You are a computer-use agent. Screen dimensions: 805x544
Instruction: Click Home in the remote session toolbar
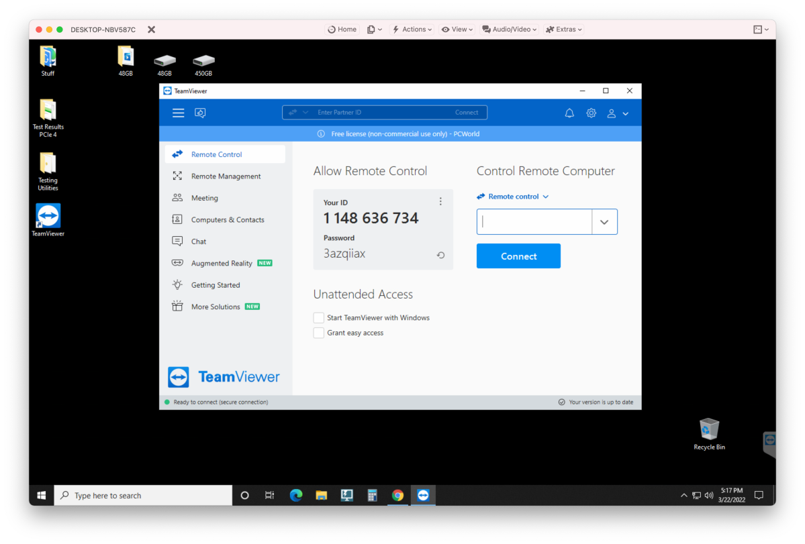[342, 30]
